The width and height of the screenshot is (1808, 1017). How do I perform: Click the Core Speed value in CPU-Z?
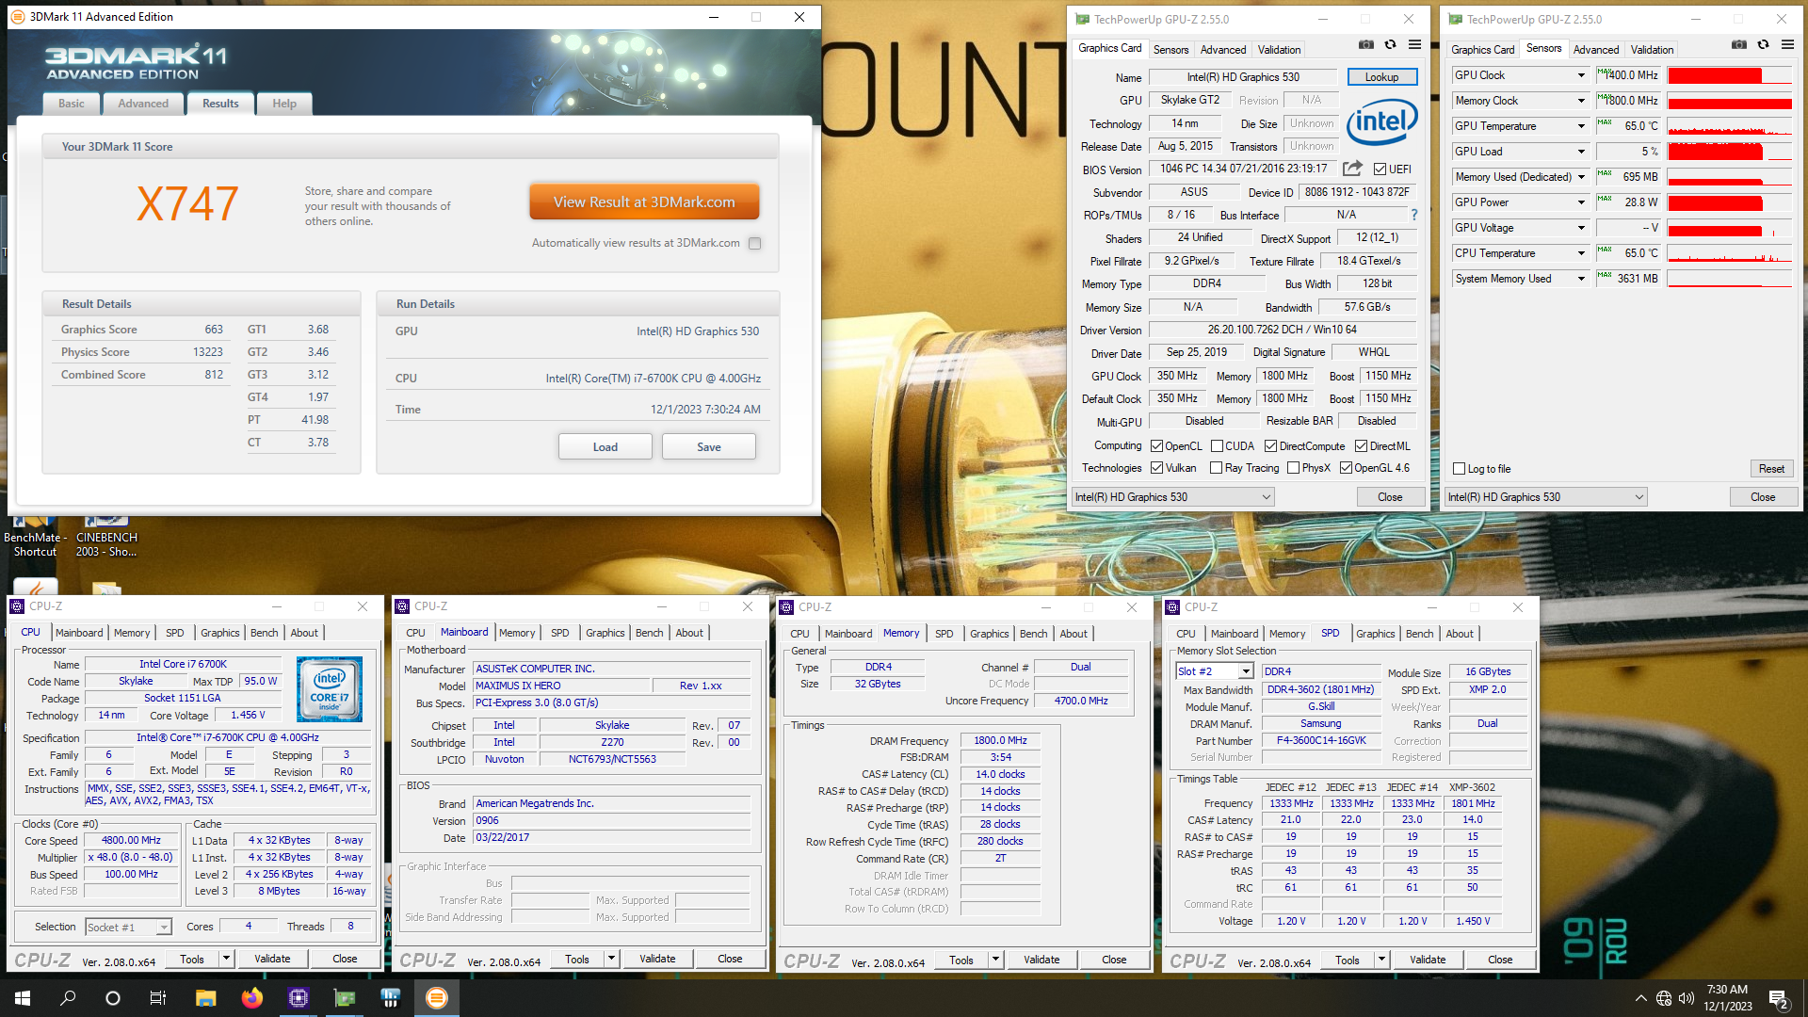(x=131, y=841)
